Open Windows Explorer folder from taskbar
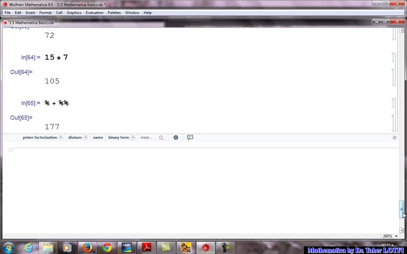Screen dimensions: 407x254 tap(48, 248)
